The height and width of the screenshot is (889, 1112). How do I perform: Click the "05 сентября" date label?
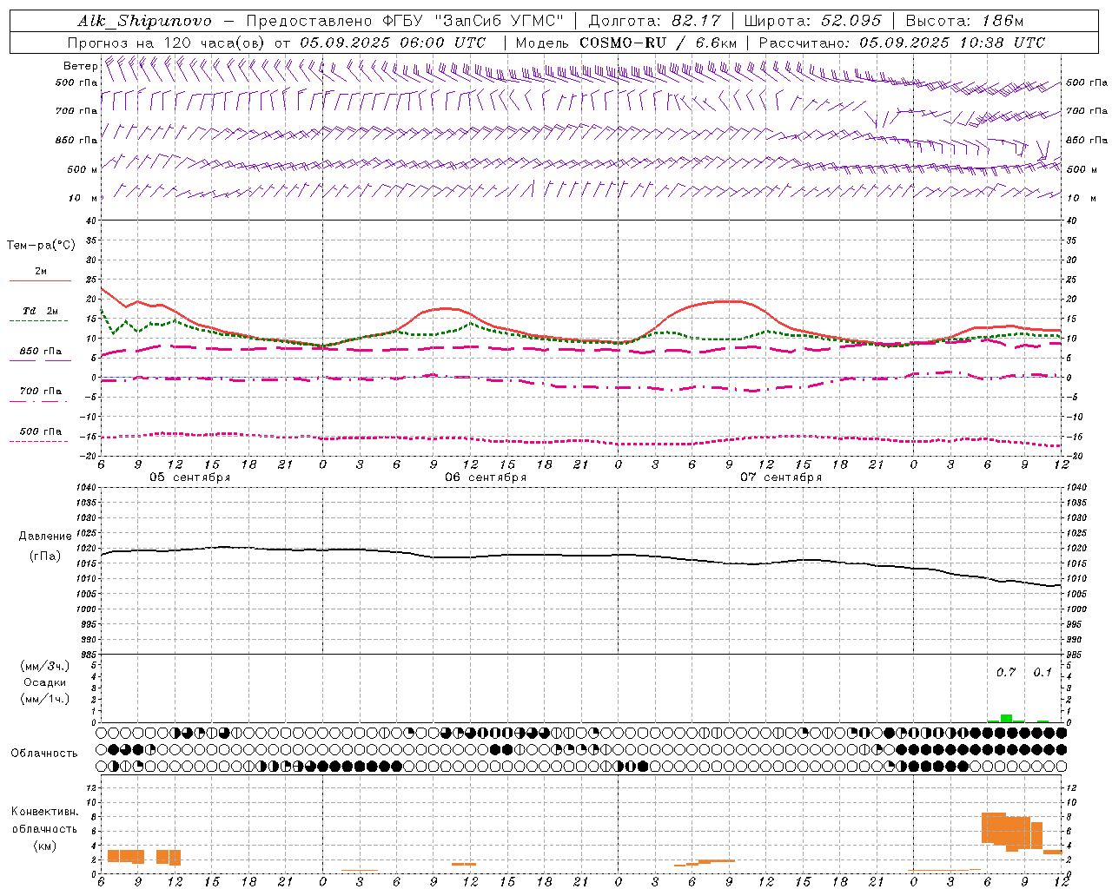(x=189, y=477)
